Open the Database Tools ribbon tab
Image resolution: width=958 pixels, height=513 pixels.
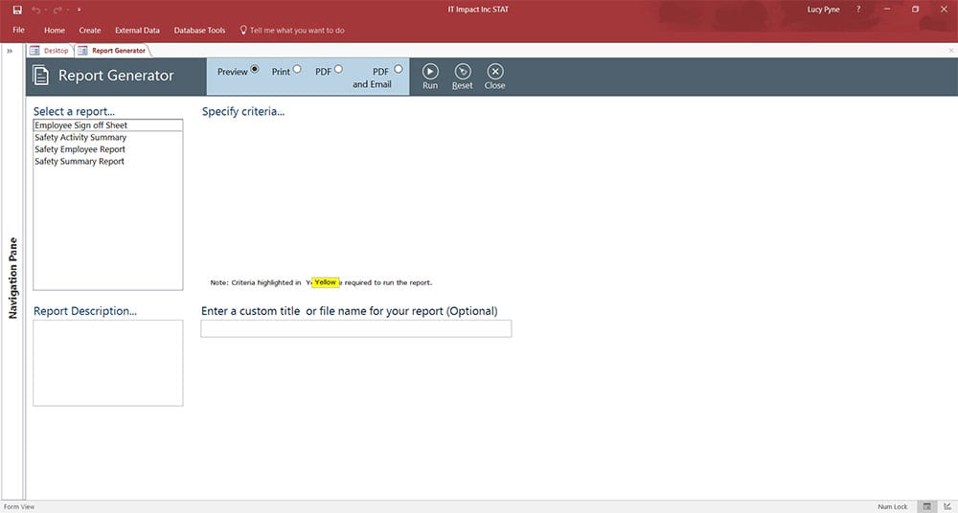200,30
